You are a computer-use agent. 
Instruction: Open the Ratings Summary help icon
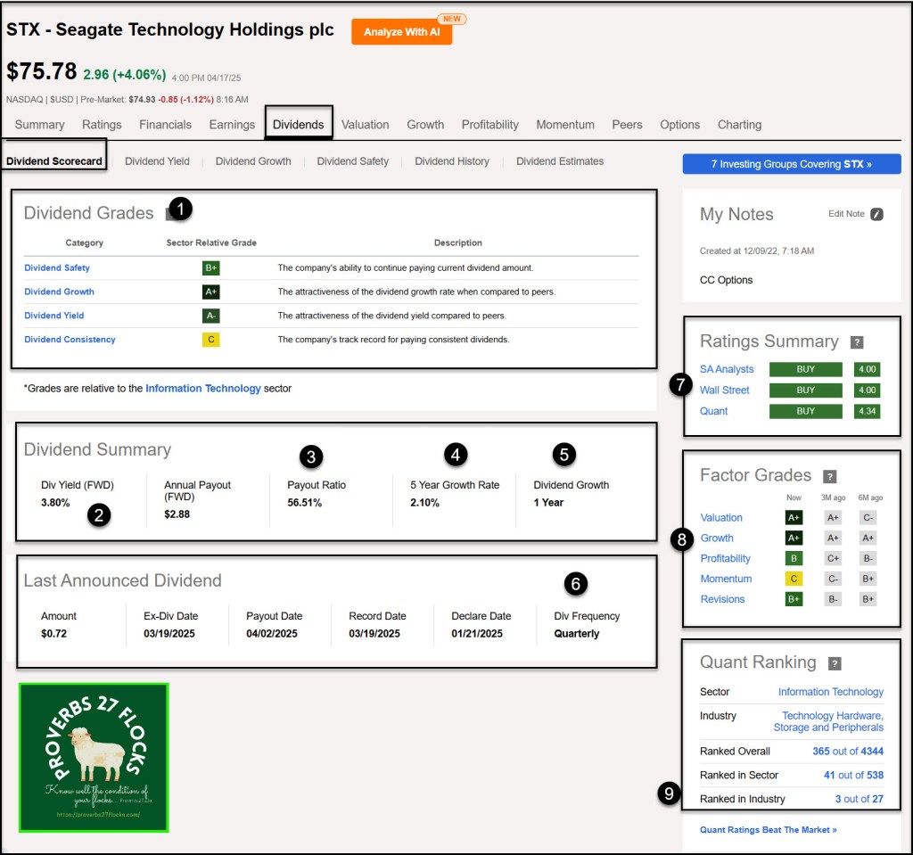tap(857, 342)
